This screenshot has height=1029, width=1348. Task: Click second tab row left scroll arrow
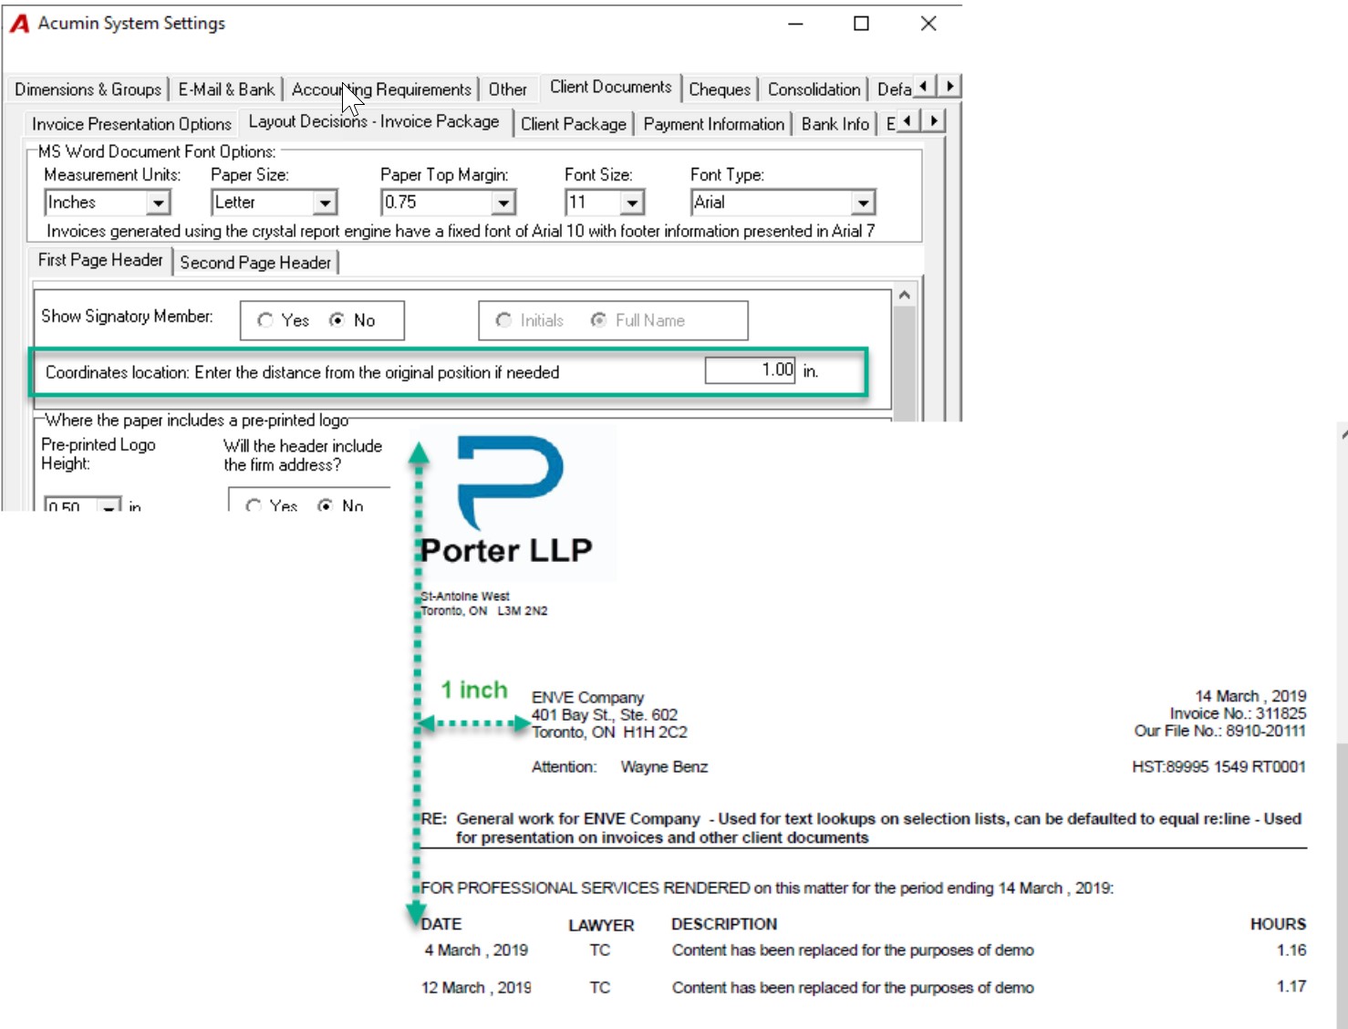[x=907, y=120]
